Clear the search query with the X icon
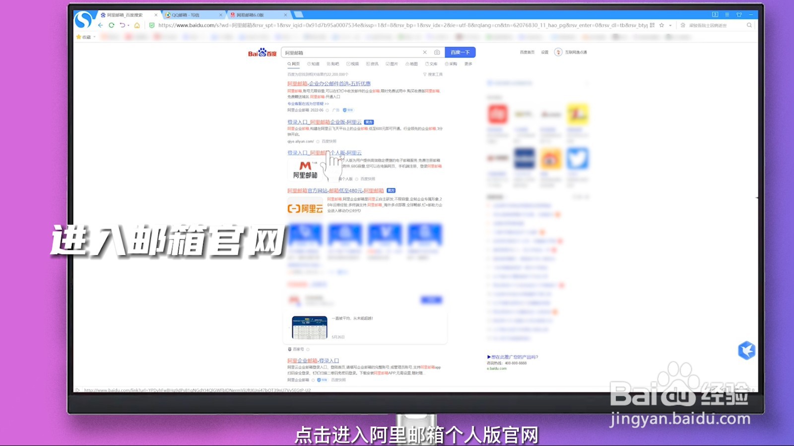794x446 pixels. click(425, 53)
